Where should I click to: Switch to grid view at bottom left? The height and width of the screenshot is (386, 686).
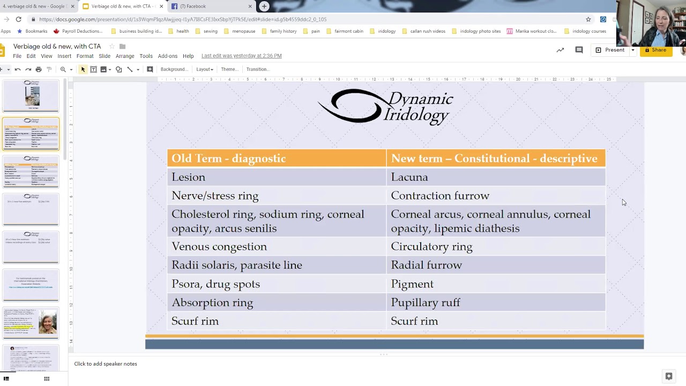click(47, 378)
